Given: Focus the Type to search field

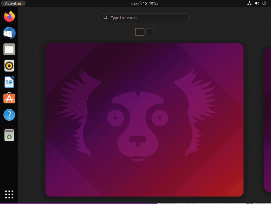Looking at the screenshot, I should [x=144, y=18].
